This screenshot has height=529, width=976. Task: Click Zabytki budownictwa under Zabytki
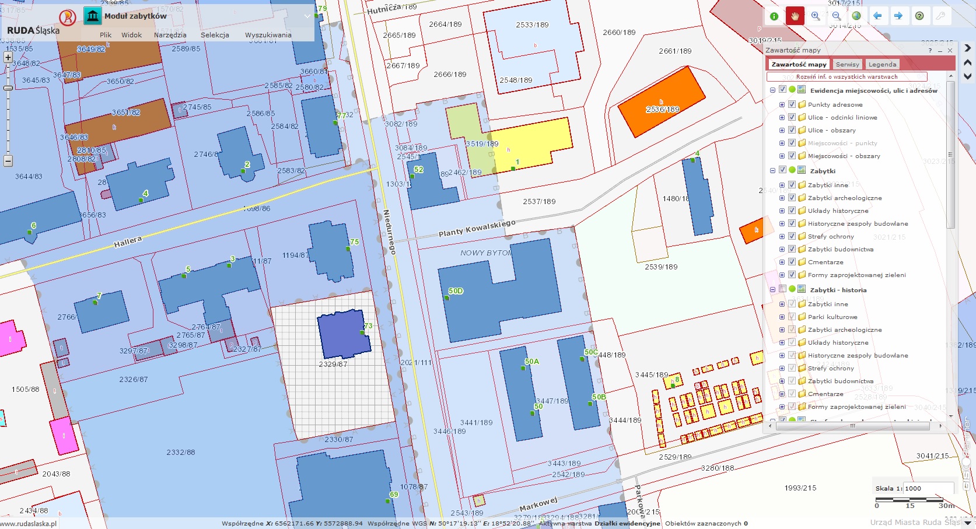[841, 249]
